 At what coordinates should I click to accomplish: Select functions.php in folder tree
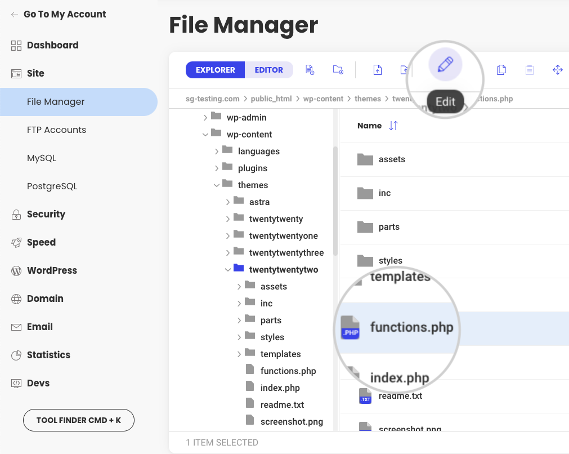click(288, 371)
